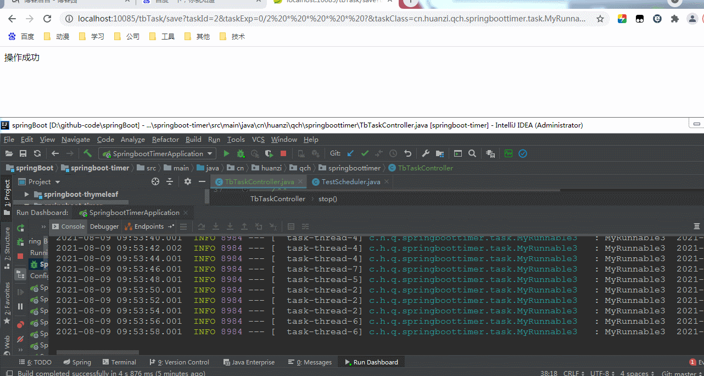Commit changes with Git green checkmark
Screen dimensions: 704x376
coord(365,153)
